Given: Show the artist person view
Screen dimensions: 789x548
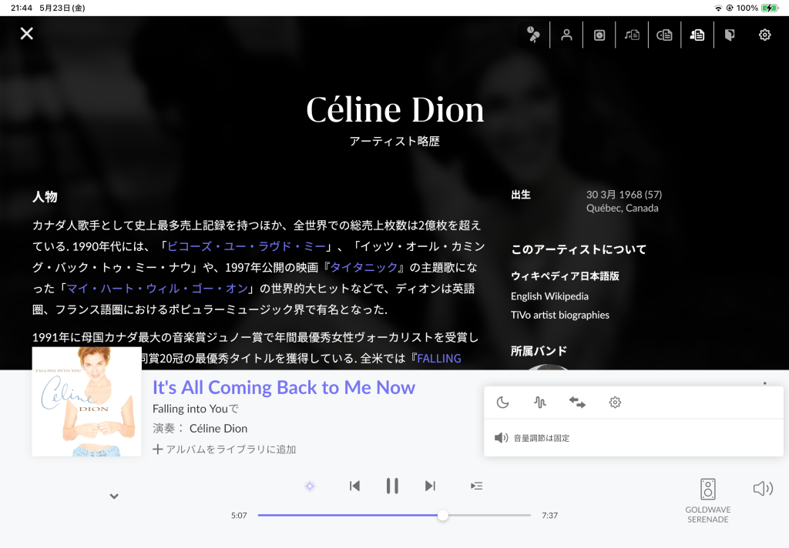Looking at the screenshot, I should pyautogui.click(x=566, y=35).
